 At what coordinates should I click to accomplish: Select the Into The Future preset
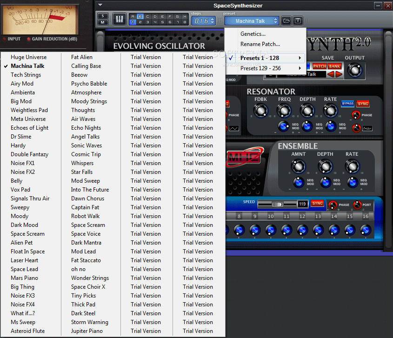pyautogui.click(x=90, y=190)
